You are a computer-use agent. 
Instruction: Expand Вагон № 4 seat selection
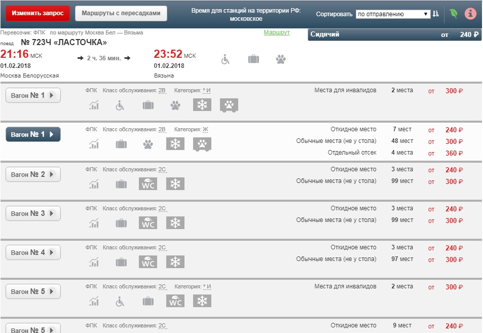coord(33,253)
